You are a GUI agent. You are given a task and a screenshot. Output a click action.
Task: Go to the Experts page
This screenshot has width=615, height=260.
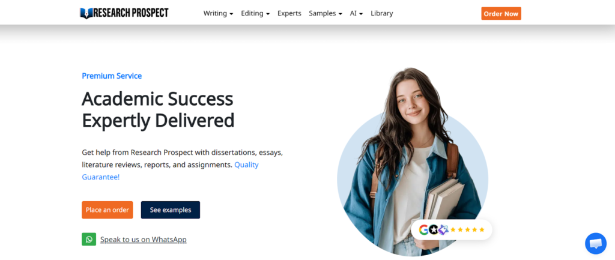click(x=289, y=13)
